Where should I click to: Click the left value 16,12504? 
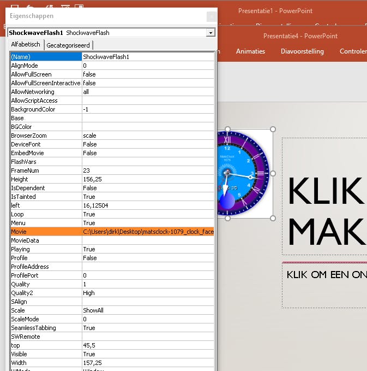(x=148, y=205)
